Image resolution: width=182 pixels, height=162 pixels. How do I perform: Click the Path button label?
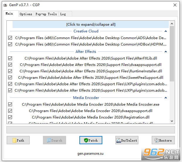coord(21,140)
